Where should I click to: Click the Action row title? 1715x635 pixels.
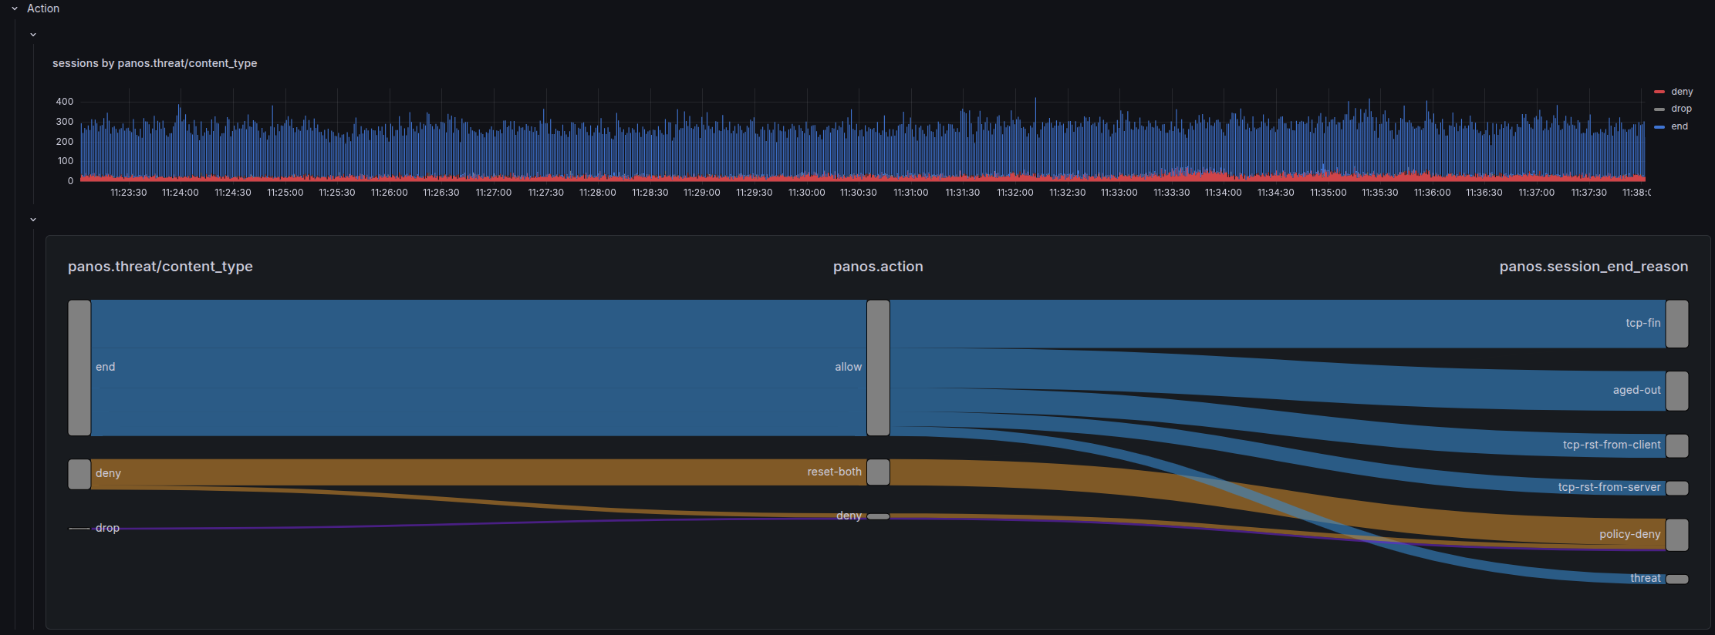click(43, 8)
